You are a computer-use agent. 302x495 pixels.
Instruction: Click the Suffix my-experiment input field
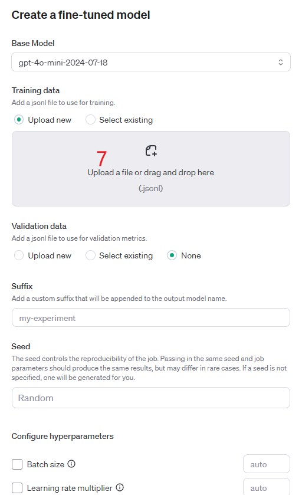pos(151,317)
